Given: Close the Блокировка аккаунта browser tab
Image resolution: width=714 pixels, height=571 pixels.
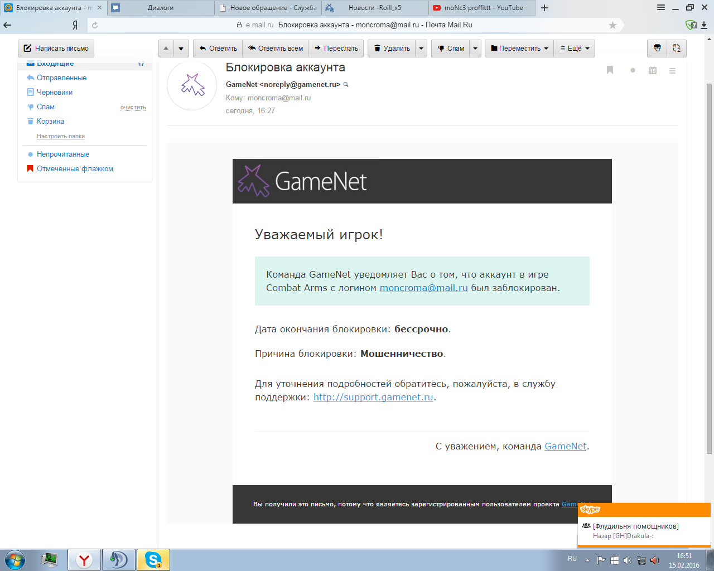Looking at the screenshot, I should point(99,8).
